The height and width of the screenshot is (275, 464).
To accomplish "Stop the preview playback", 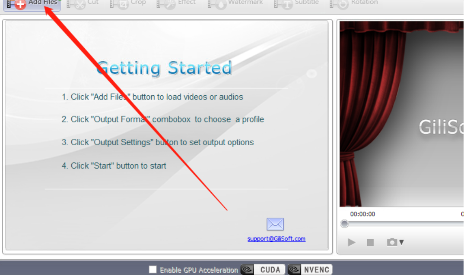I will (370, 243).
